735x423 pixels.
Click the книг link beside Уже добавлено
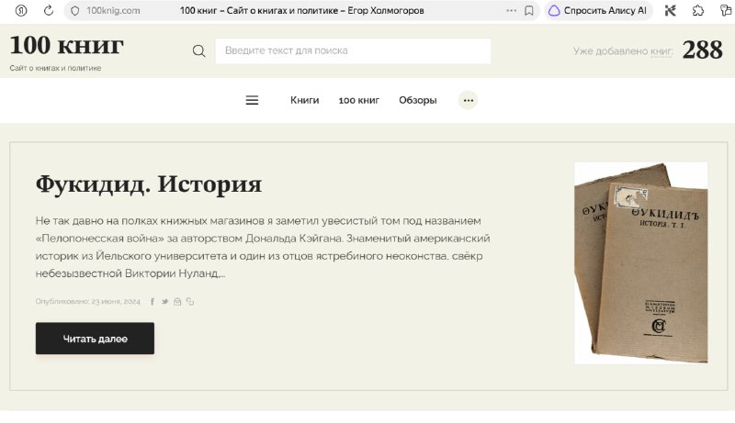pyautogui.click(x=661, y=51)
